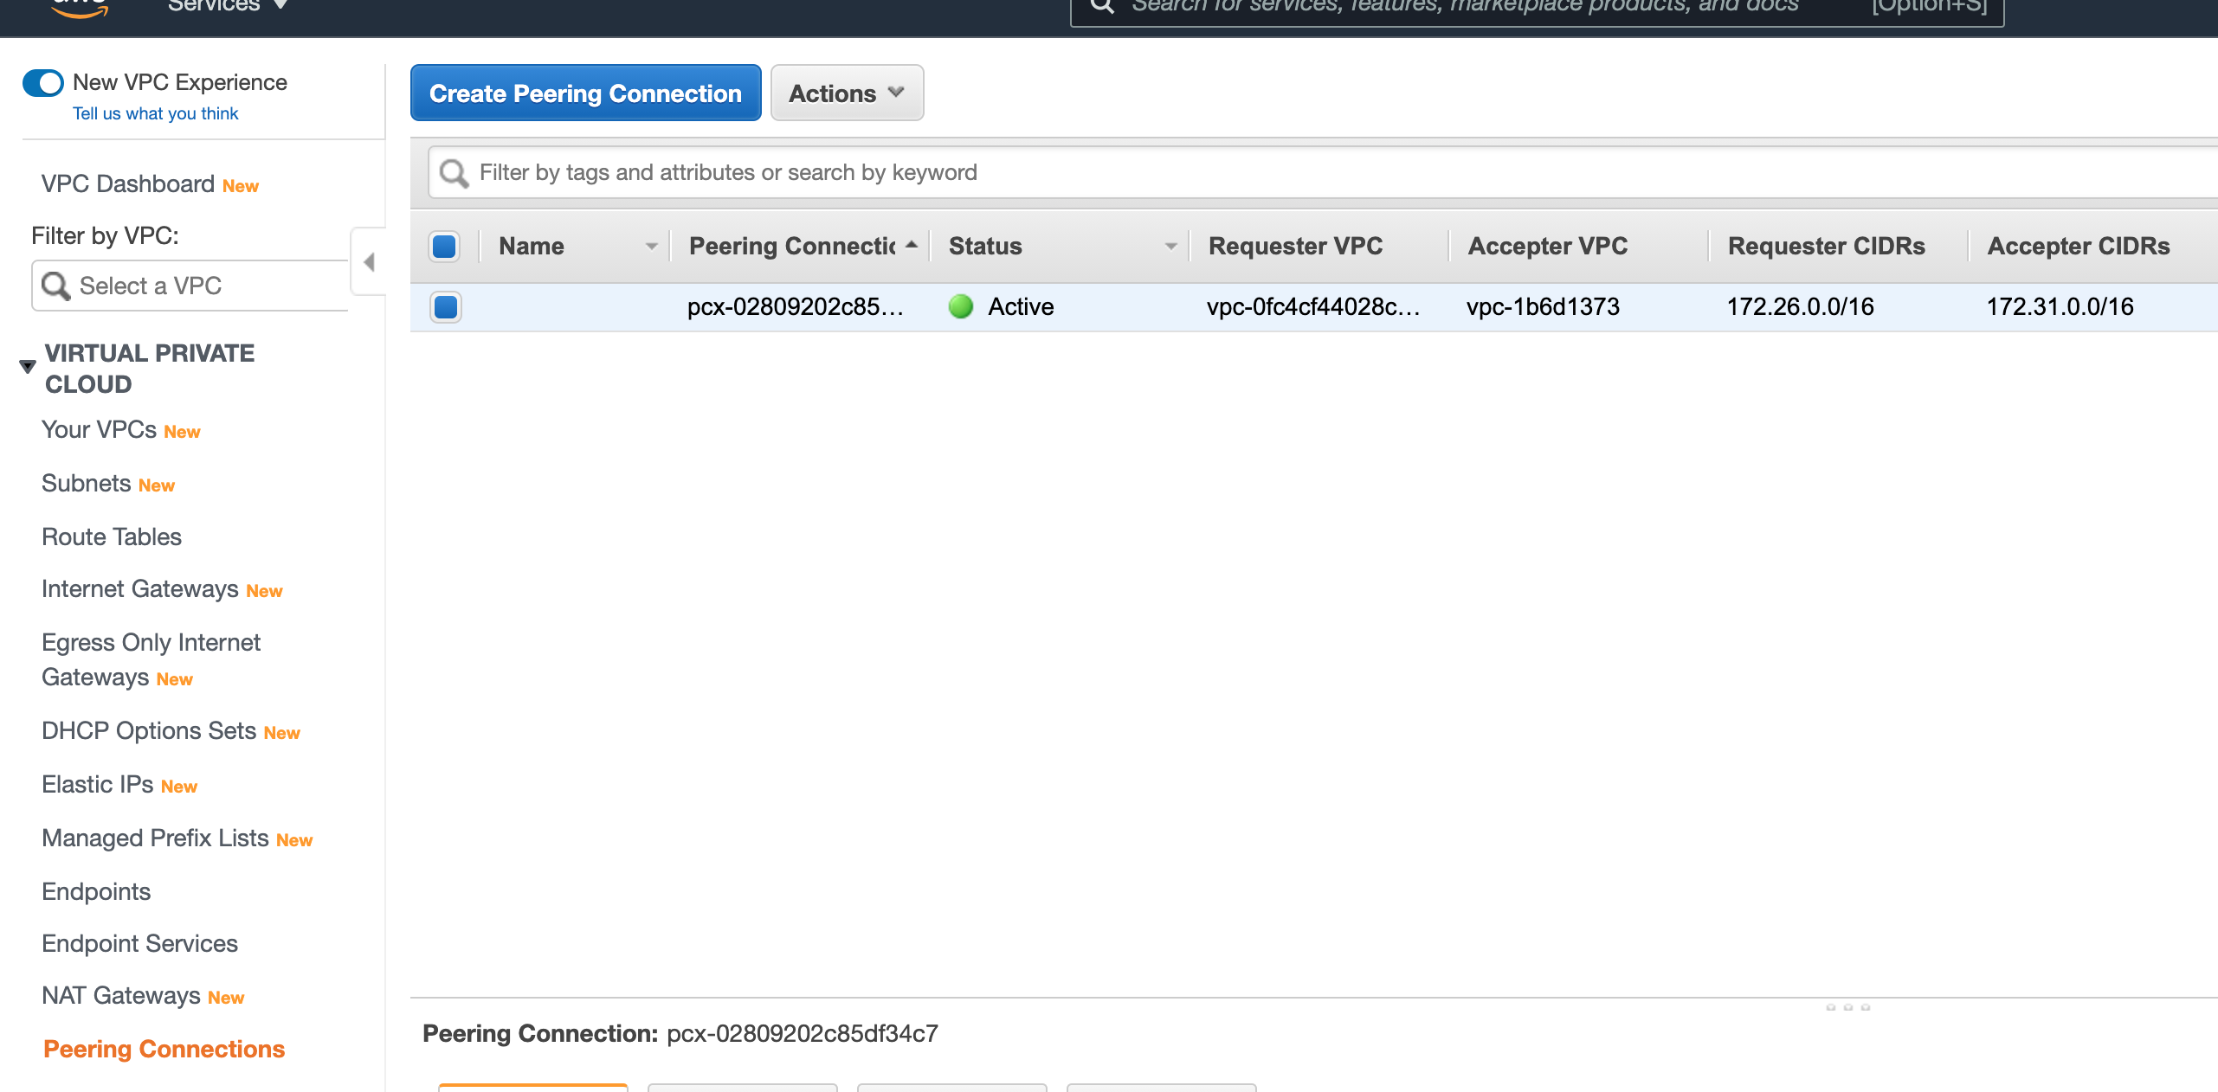Click the Peering Connection pcx-02809202c85df34c7 label
This screenshot has height=1092, width=2218.
pos(680,1033)
